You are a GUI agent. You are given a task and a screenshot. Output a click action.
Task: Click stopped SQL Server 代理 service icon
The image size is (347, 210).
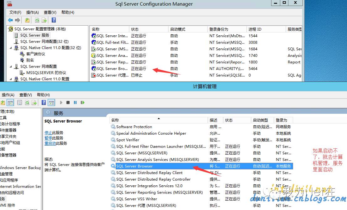[x=94, y=75]
